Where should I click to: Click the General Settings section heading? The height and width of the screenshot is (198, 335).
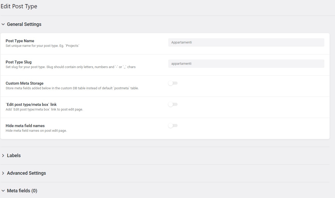(x=24, y=24)
